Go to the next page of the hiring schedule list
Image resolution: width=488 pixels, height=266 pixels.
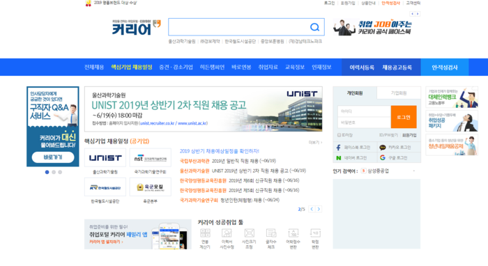(319, 209)
